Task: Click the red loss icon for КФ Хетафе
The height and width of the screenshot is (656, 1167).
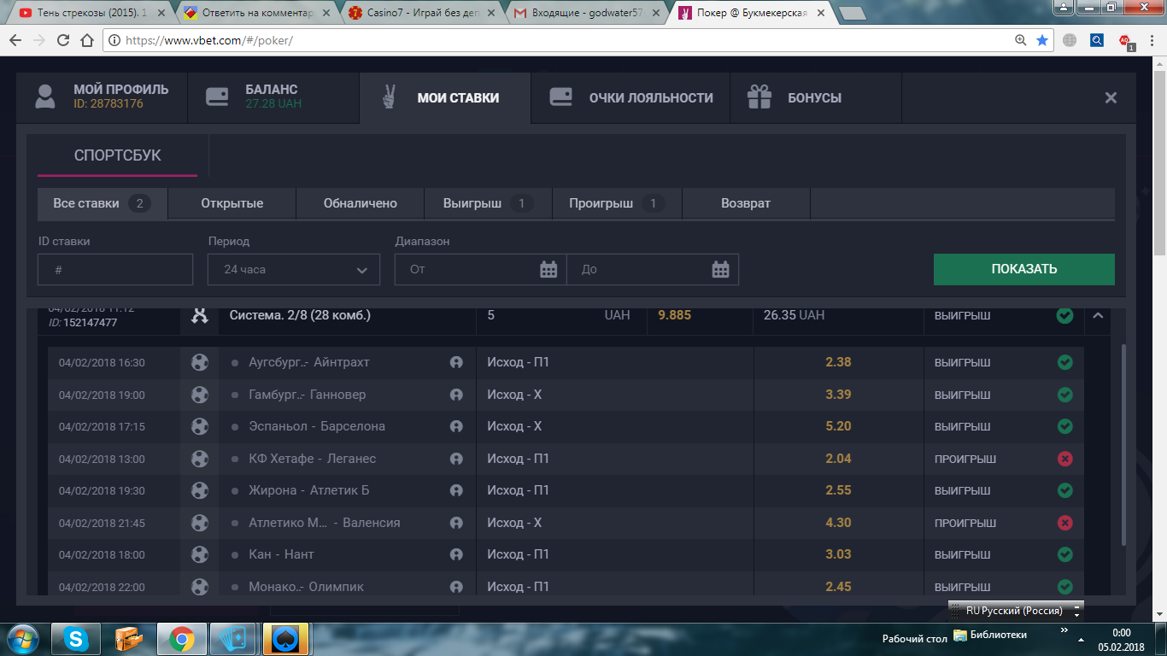Action: [1064, 459]
